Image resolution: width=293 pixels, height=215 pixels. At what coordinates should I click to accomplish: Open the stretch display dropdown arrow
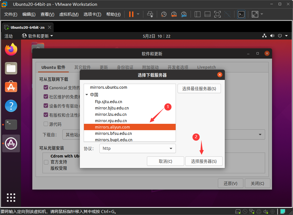[x=262, y=14]
